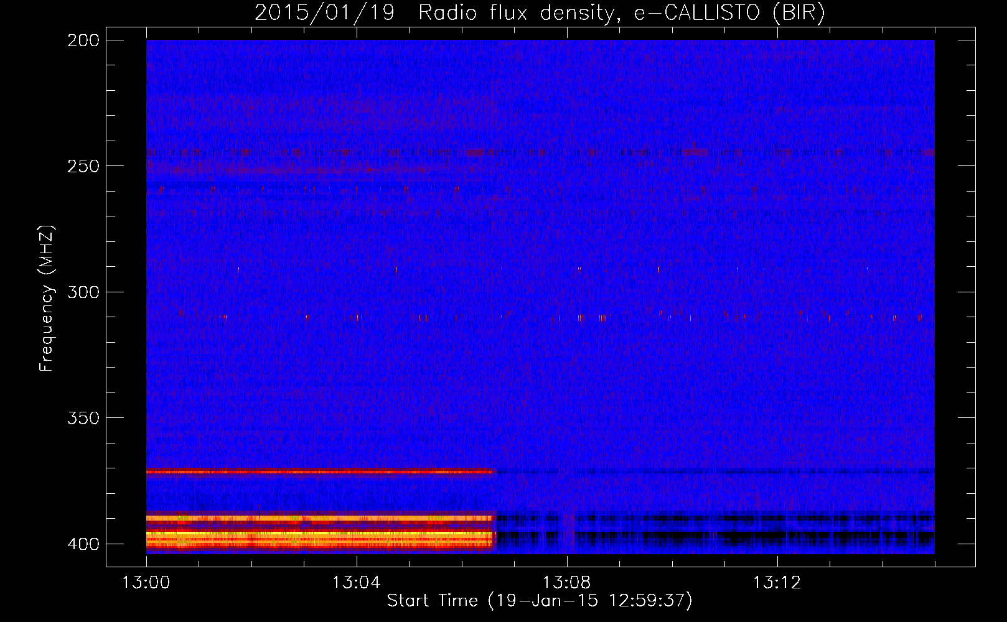The width and height of the screenshot is (1007, 622).
Task: Click the 13:08 time tick label
Action: tap(566, 583)
